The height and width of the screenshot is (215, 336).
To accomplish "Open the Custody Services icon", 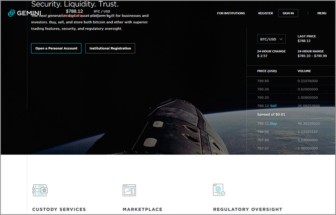I will click(x=40, y=190).
